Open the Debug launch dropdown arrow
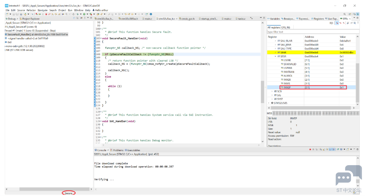 [81, 14]
